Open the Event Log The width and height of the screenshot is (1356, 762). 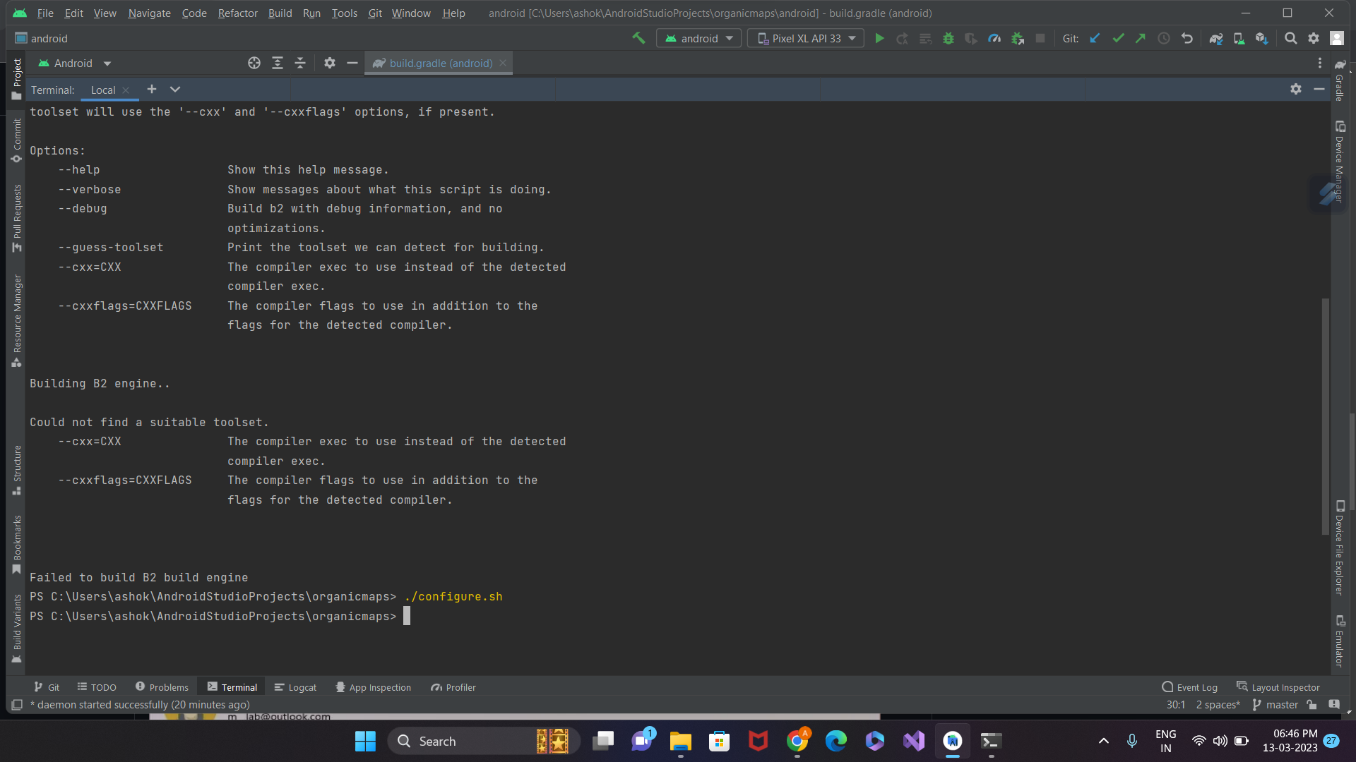pos(1190,687)
